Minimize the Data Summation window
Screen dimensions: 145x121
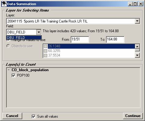pos(130,4)
